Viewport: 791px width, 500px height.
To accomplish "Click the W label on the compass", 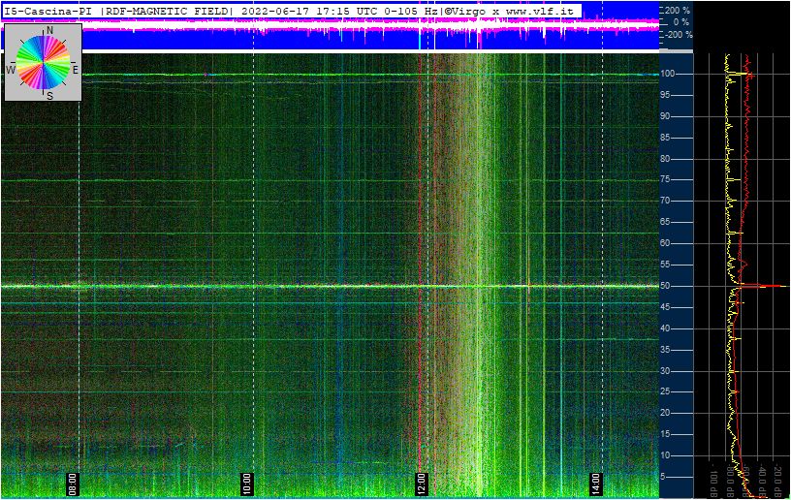I will [11, 71].
